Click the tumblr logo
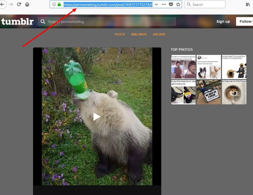 [17, 21]
